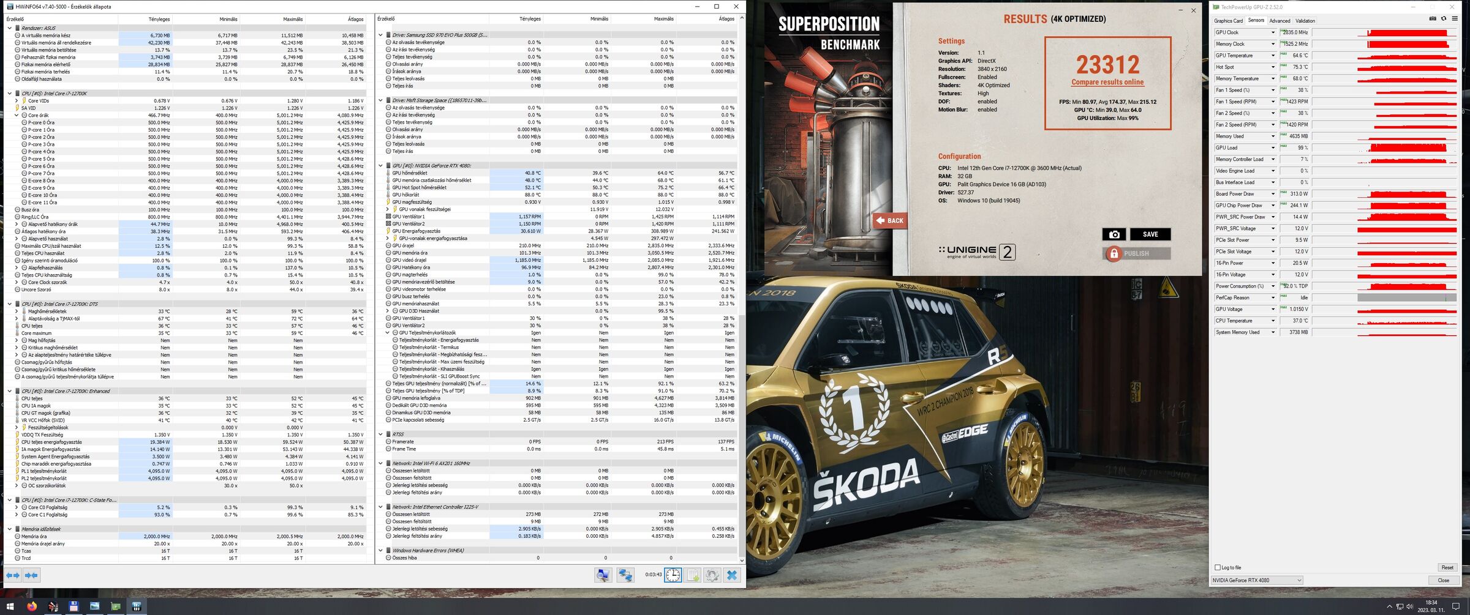Click Superposition taskbar icon
This screenshot has width=1470, height=615.
[x=53, y=606]
